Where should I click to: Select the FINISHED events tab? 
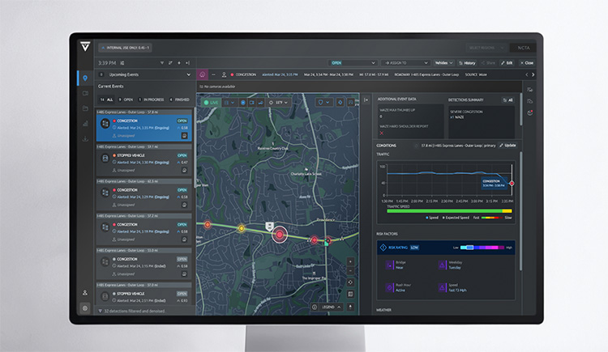click(179, 100)
